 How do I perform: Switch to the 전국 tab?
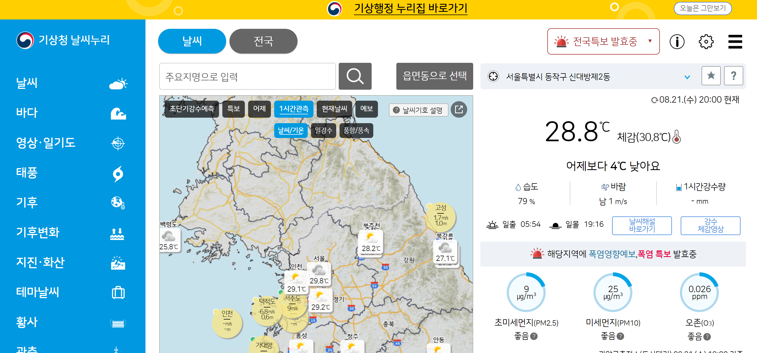(x=263, y=41)
